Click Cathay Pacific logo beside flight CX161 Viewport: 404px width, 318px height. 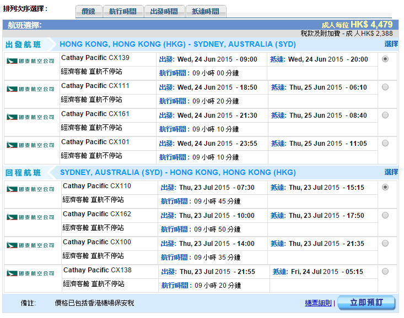pyautogui.click(x=30, y=117)
